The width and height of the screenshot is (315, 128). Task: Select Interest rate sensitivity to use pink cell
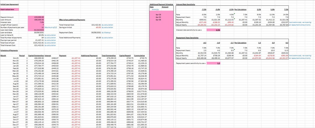[x=213, y=30]
